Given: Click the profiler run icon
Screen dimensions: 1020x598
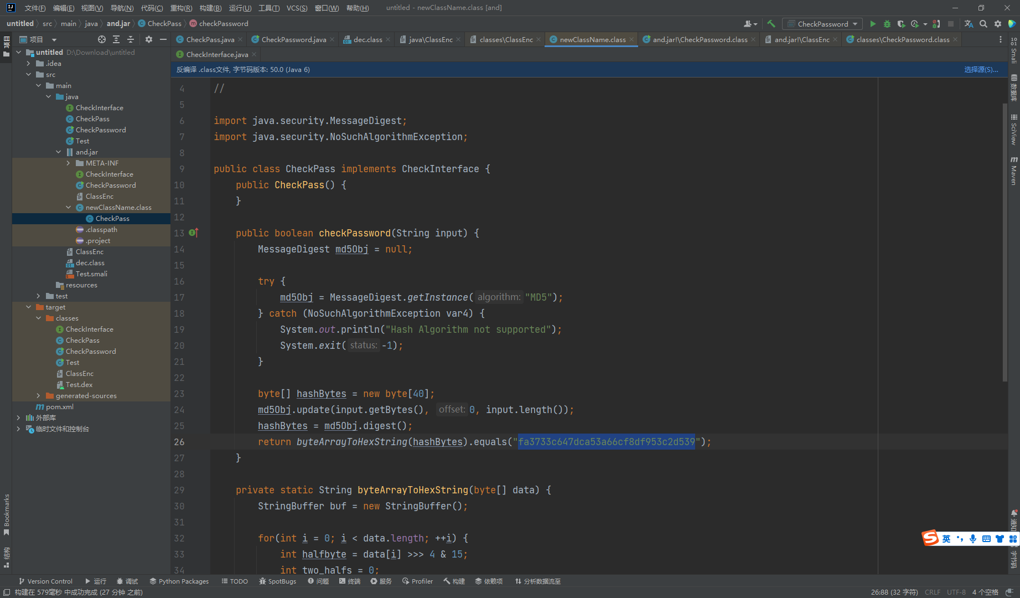Looking at the screenshot, I should 915,24.
